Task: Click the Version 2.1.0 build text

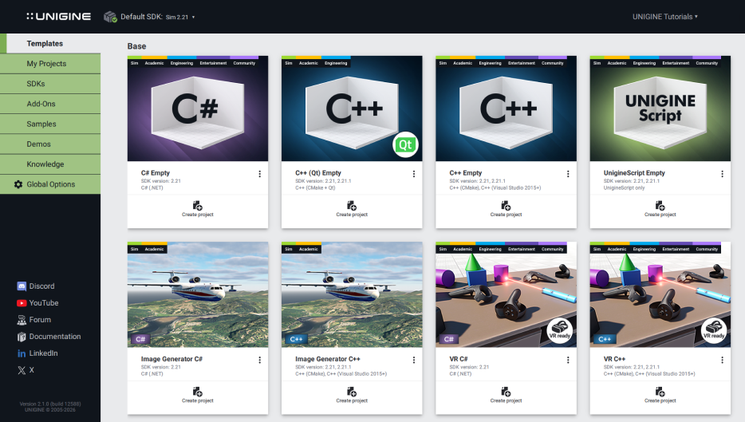Action: 50,404
